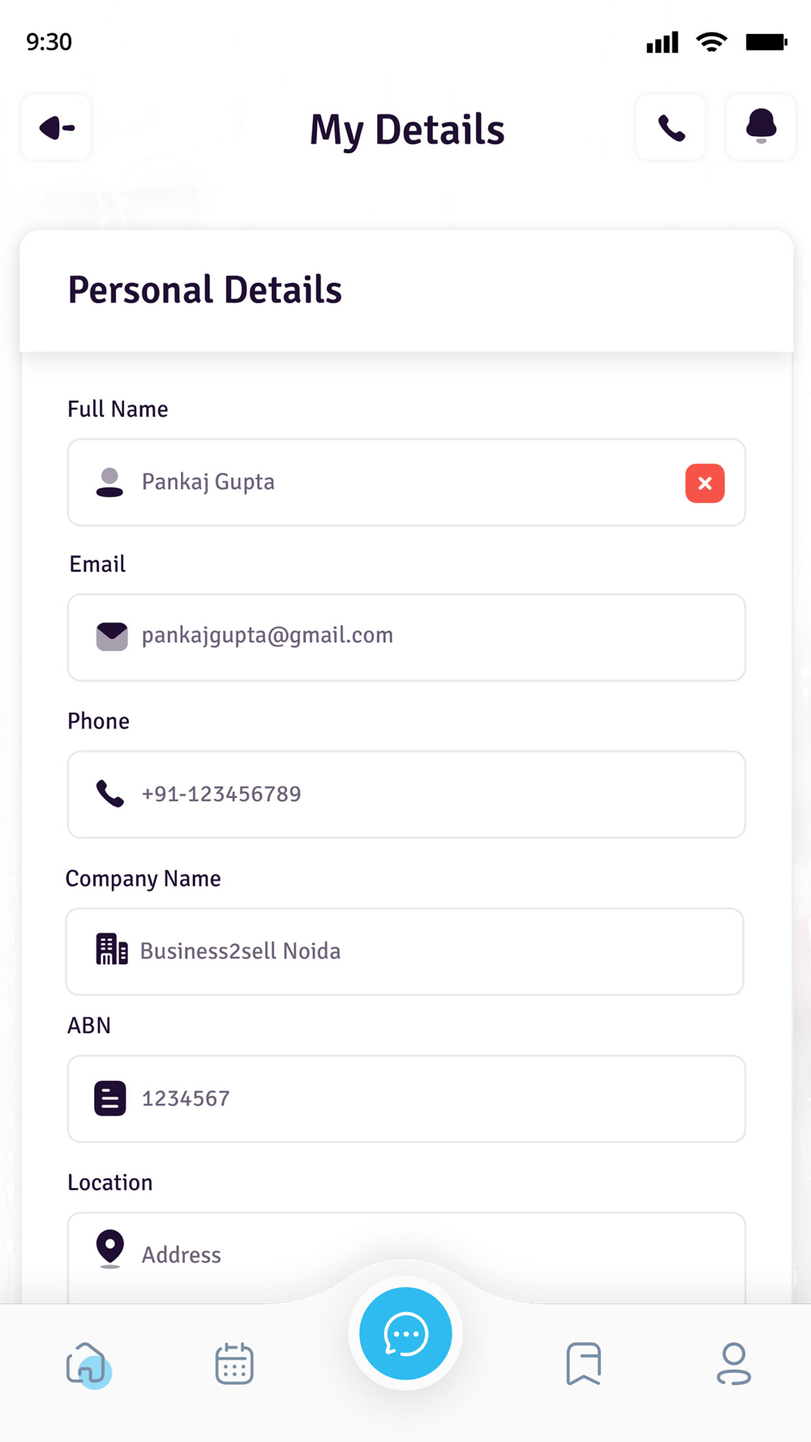The height and width of the screenshot is (1442, 811).
Task: Click the document icon in ABN field
Action: [110, 1099]
